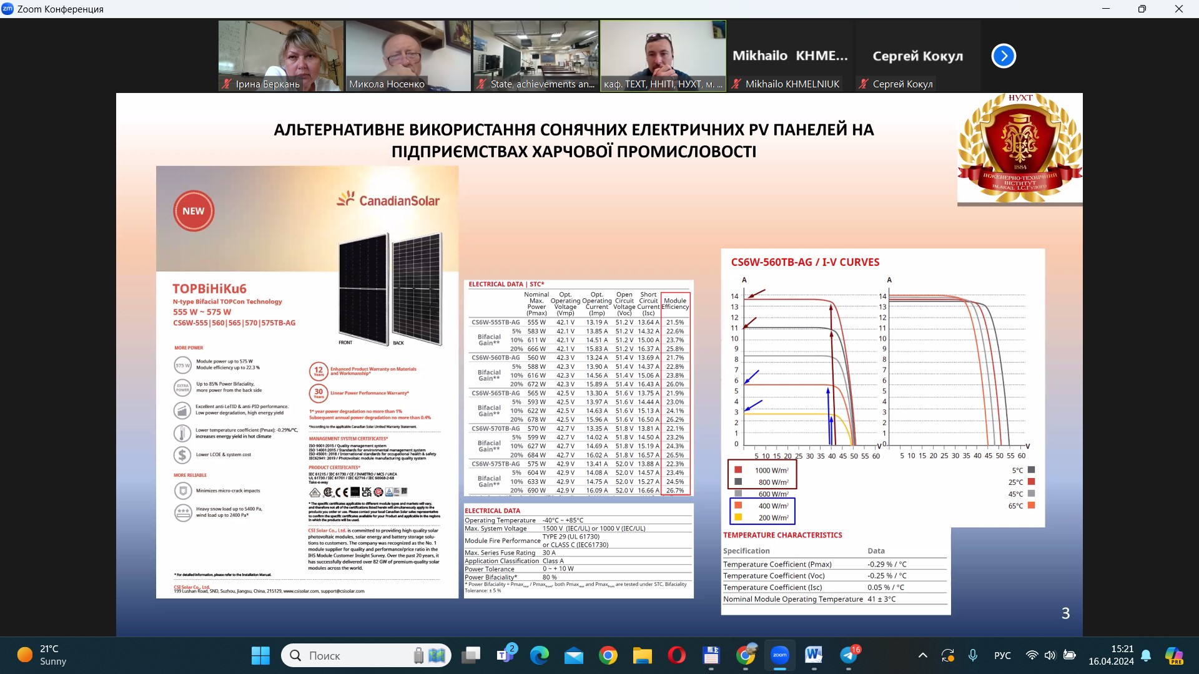Screen dimensions: 1199x674
Task: Open the Copilot preview icon
Action: click(1175, 655)
